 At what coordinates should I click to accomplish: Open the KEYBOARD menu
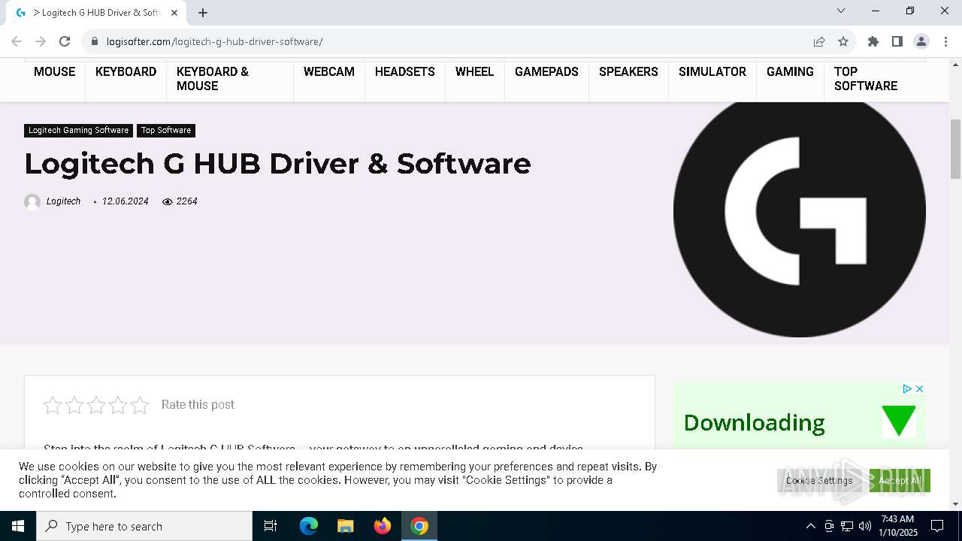(126, 71)
